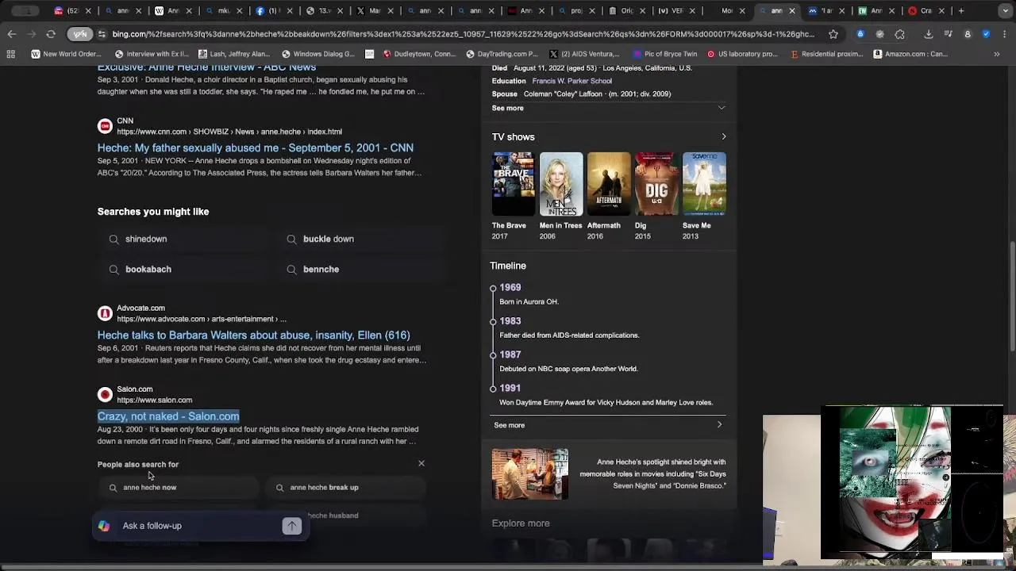Open the downloads icon in toolbar
The height and width of the screenshot is (571, 1016).
[928, 34]
